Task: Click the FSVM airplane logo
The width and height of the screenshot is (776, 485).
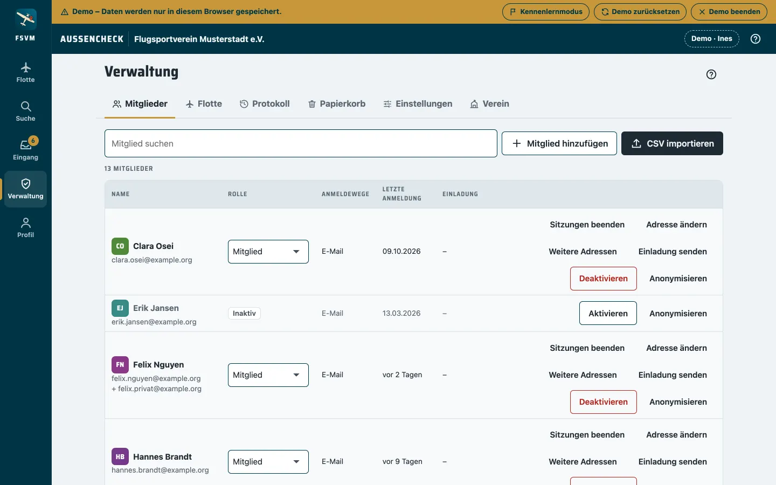Action: tap(25, 19)
